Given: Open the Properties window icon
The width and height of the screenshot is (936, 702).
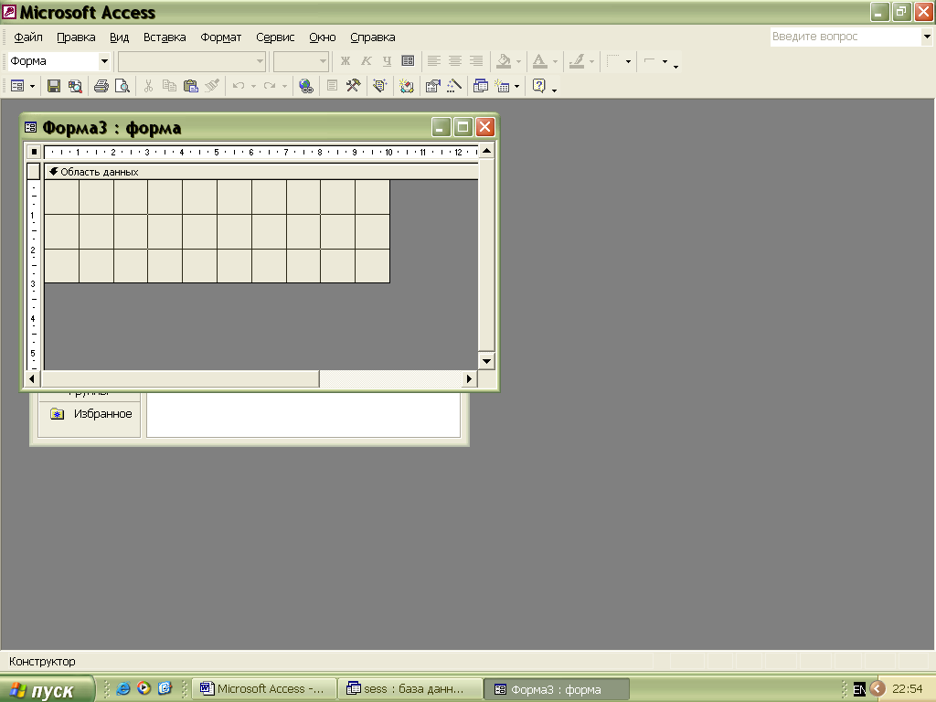Looking at the screenshot, I should [432, 86].
